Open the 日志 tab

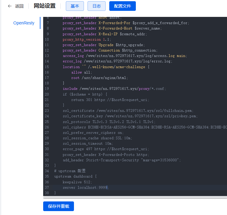click(x=96, y=6)
